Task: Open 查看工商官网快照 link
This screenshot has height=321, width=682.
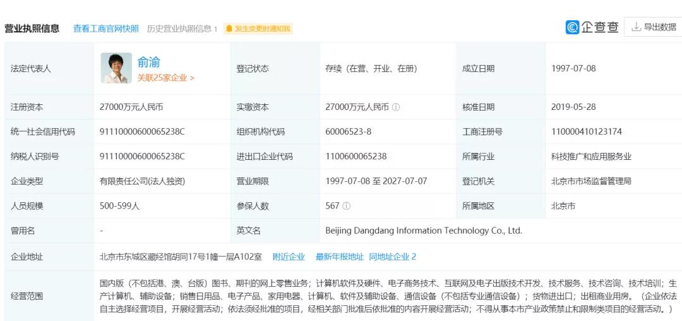Action: point(105,28)
